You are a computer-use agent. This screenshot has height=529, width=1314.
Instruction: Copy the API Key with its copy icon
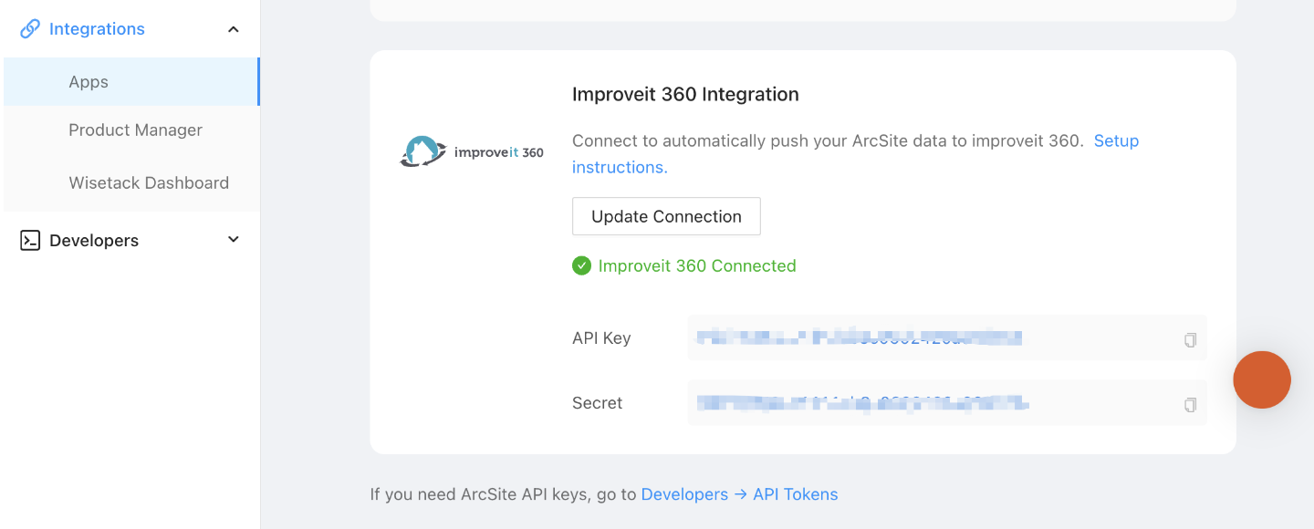1190,339
